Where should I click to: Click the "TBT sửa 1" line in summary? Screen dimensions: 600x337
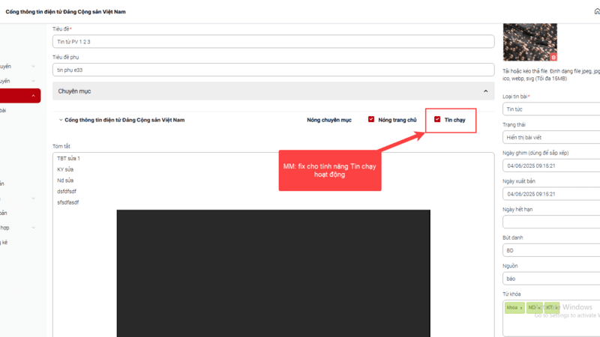point(68,158)
